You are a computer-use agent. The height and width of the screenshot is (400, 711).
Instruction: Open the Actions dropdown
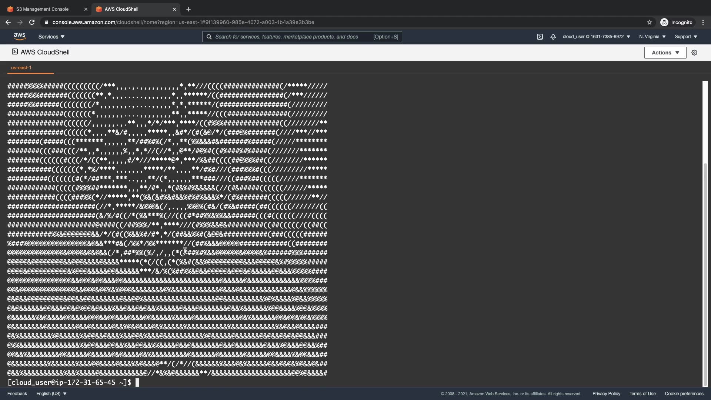(665, 53)
